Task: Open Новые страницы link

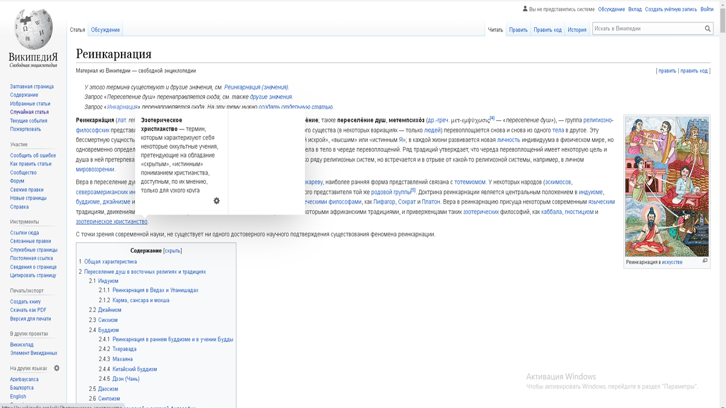Action: (28, 198)
